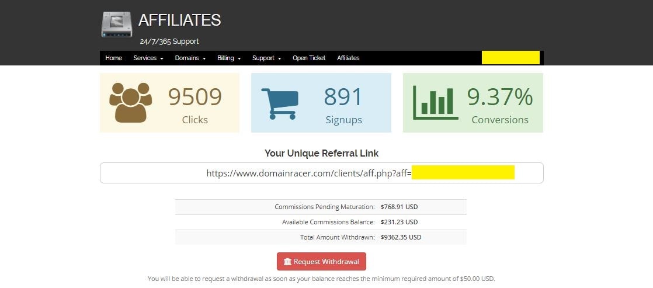Click the Commissions Pending Maturation label
653x288 pixels.
324,207
